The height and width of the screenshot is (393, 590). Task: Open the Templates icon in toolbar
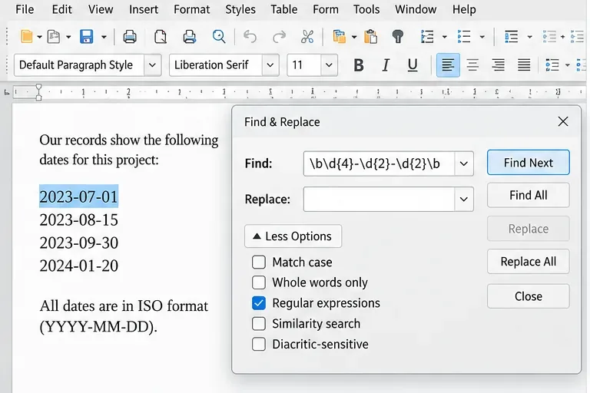[x=54, y=37]
